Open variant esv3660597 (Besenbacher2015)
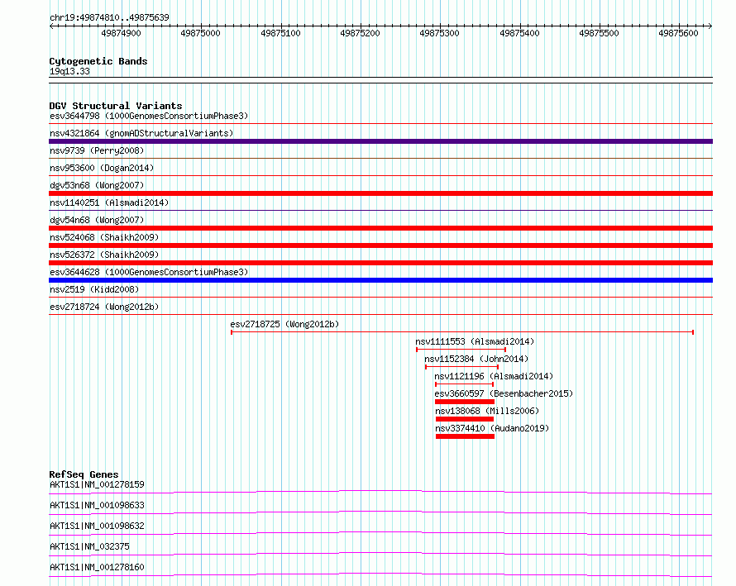The image size is (736, 586). 504,393
